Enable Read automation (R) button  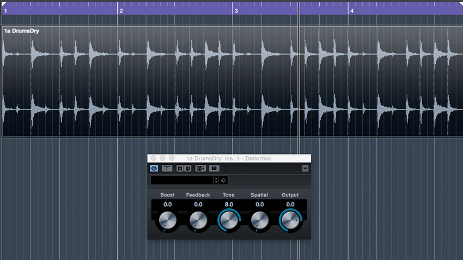180,168
